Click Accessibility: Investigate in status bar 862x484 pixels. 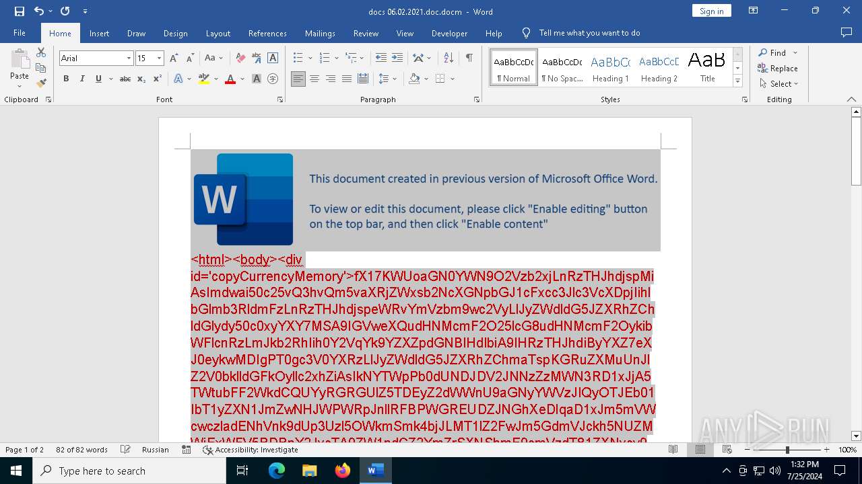(251, 450)
